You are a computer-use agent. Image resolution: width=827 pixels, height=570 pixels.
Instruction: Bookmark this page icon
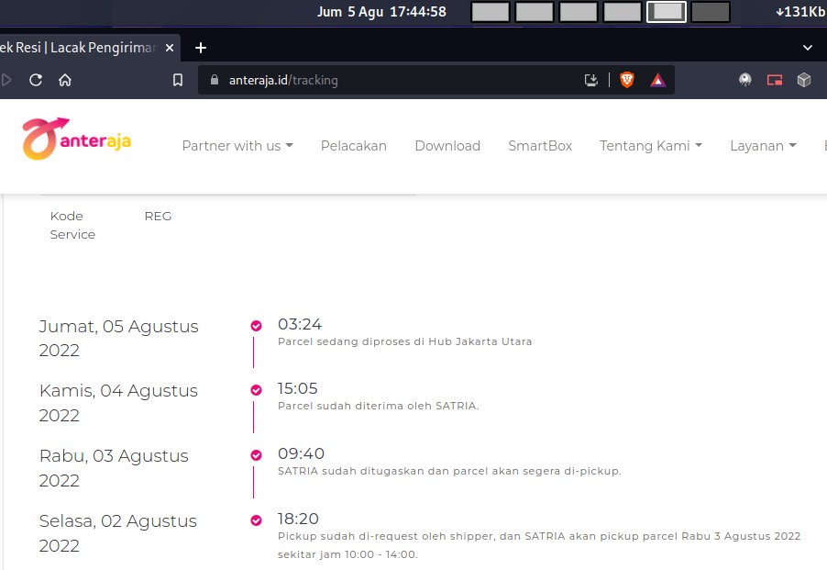coord(178,80)
